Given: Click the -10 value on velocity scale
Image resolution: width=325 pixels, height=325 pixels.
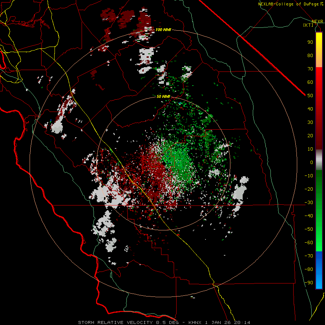Looking at the screenshot, I should pos(309,176).
